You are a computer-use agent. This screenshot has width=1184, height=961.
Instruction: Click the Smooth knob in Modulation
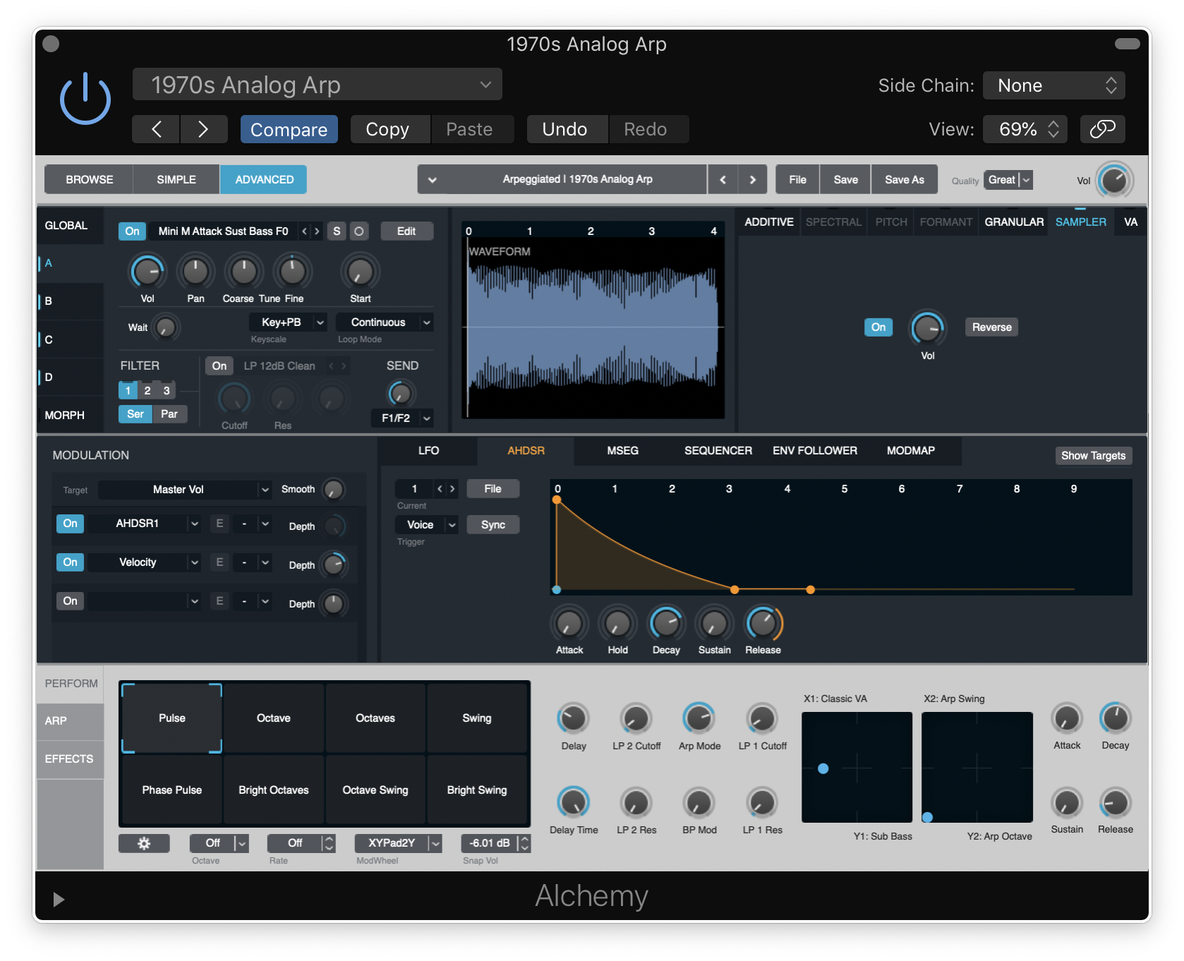pos(333,490)
